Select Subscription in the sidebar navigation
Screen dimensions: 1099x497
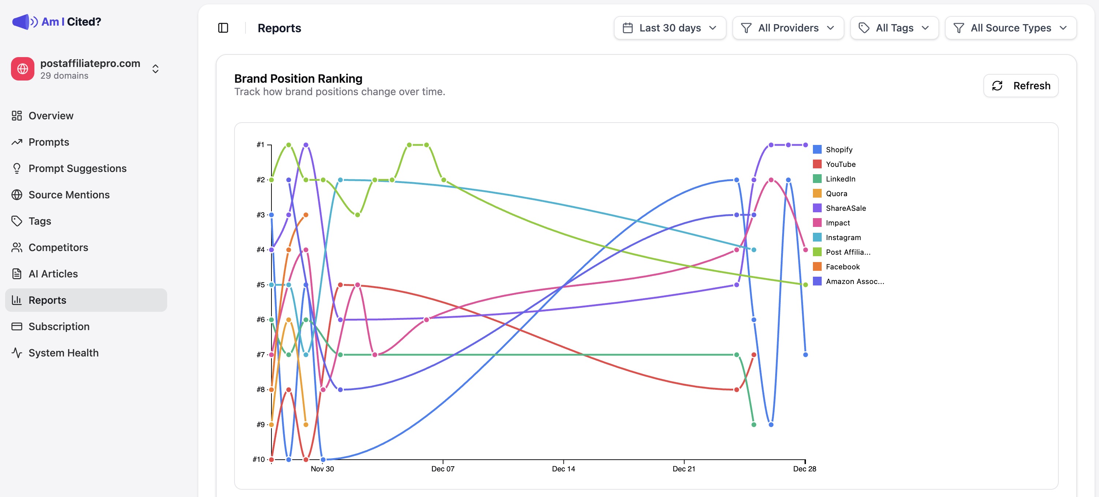59,326
